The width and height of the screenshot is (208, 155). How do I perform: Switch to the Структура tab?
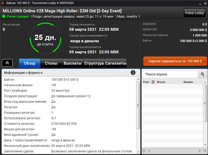click(x=94, y=63)
